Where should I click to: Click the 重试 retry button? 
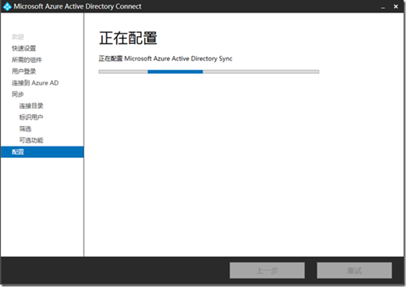click(354, 270)
